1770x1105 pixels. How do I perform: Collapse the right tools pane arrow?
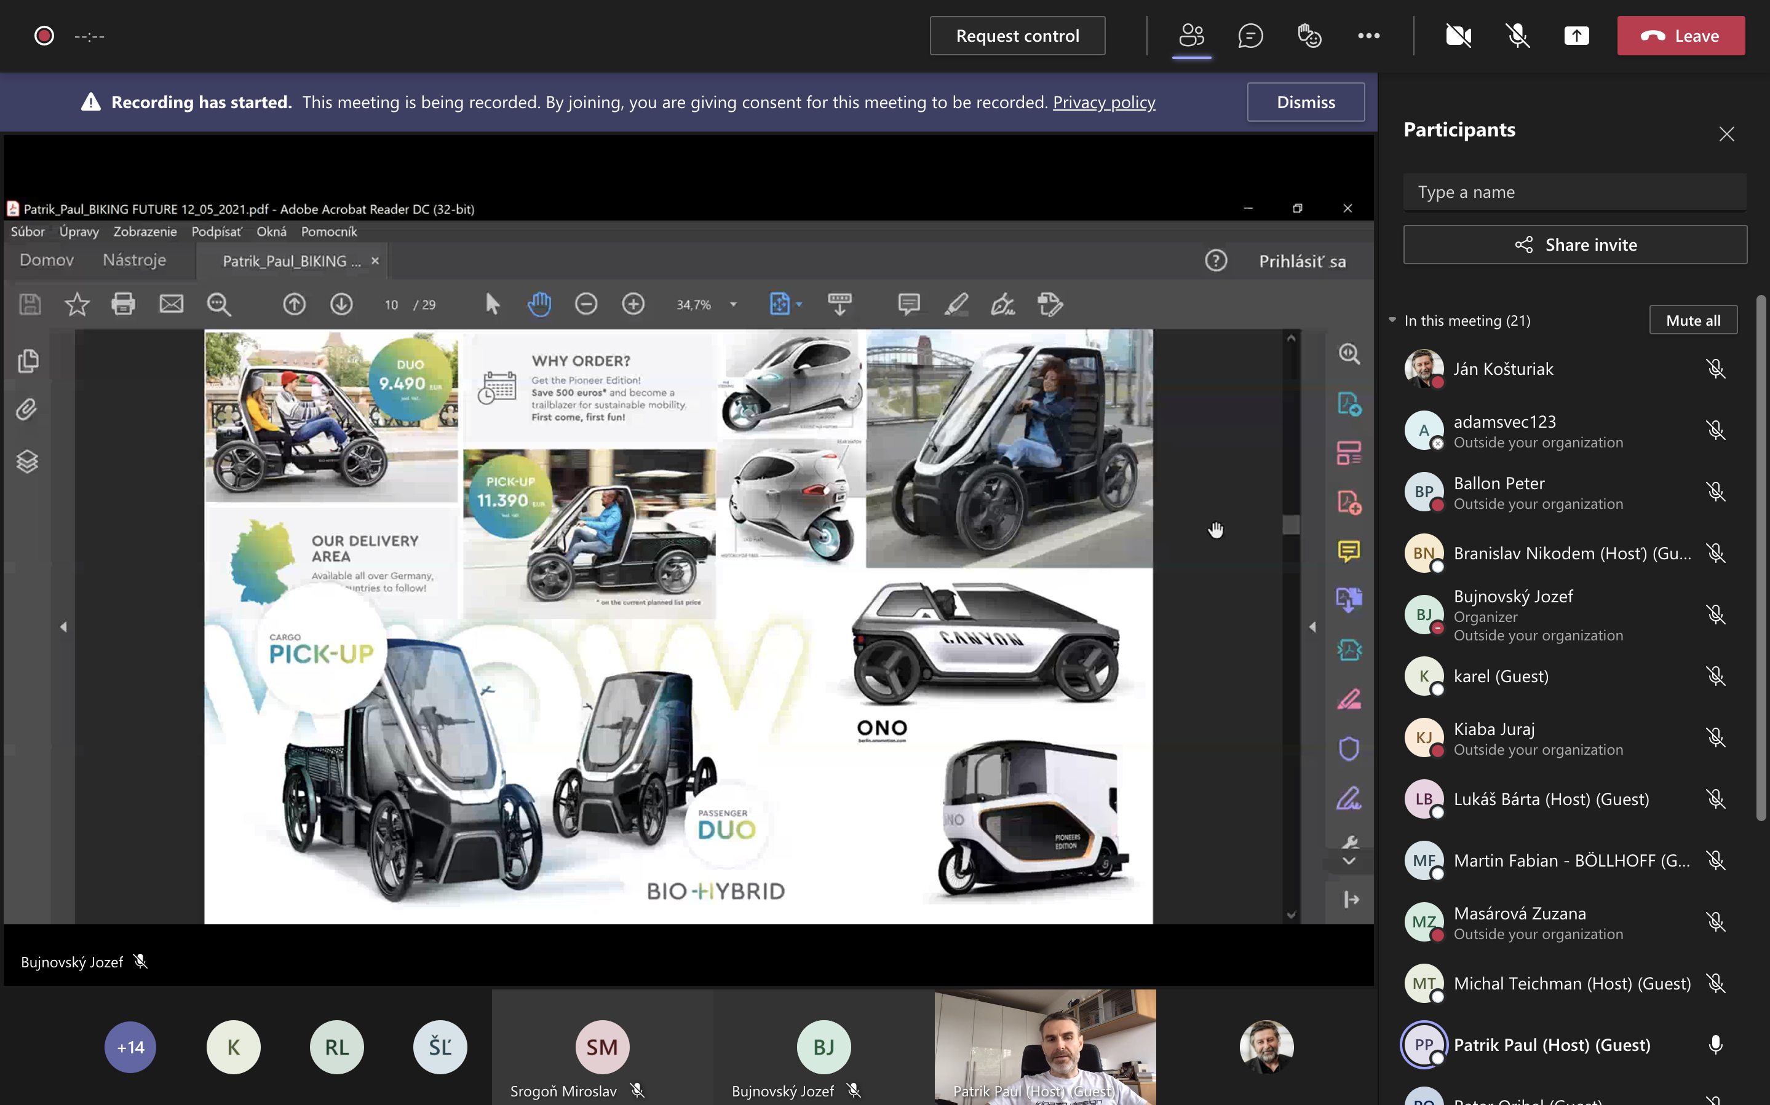(x=1312, y=627)
